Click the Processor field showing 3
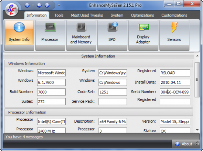 pyautogui.click(x=113, y=130)
